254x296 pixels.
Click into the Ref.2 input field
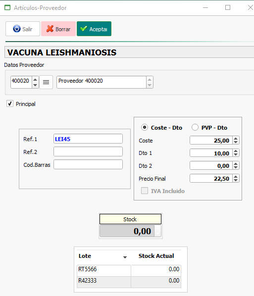[88, 151]
